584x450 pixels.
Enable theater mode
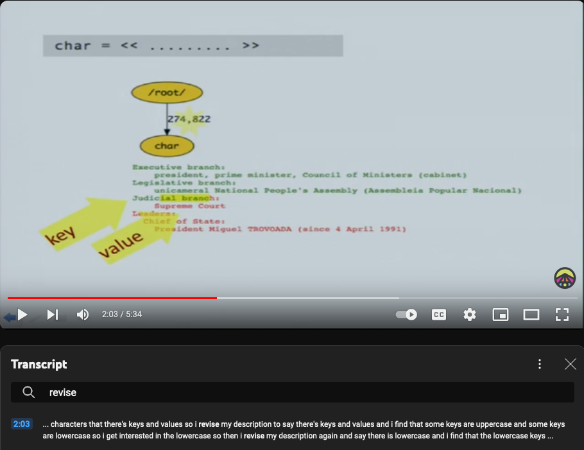click(x=531, y=315)
